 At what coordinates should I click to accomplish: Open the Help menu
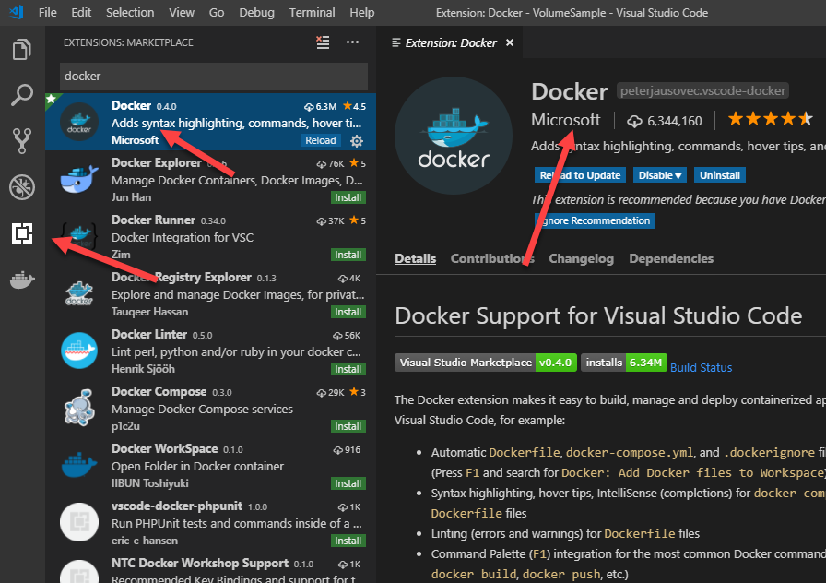[x=362, y=13]
